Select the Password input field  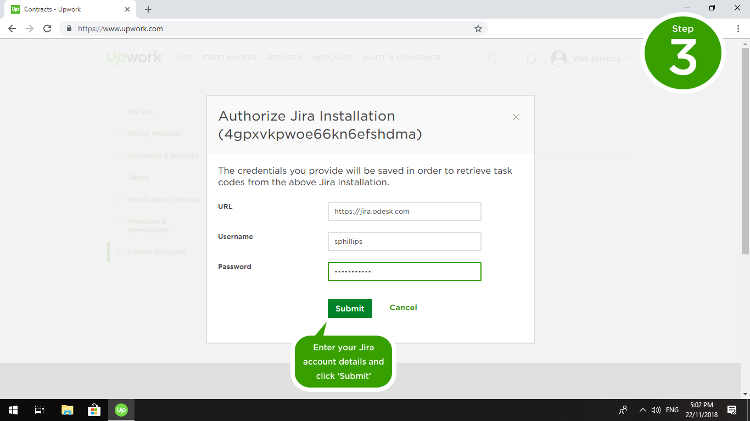coord(404,271)
